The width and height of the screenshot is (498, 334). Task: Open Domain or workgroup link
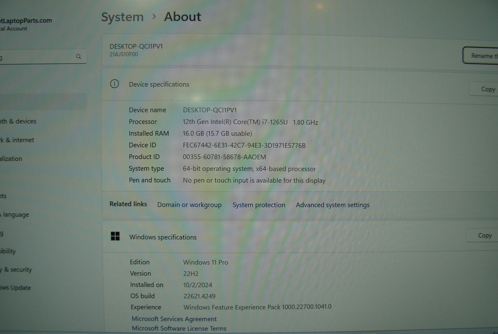[x=189, y=205]
